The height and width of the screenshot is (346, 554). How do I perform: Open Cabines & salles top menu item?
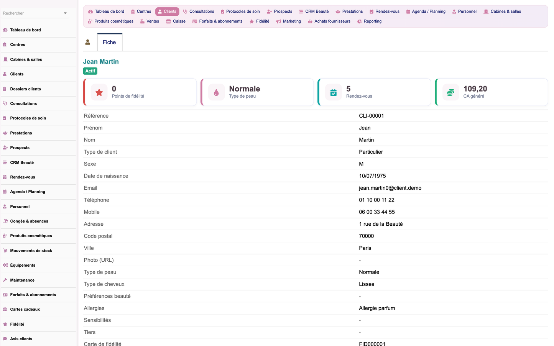point(502,11)
